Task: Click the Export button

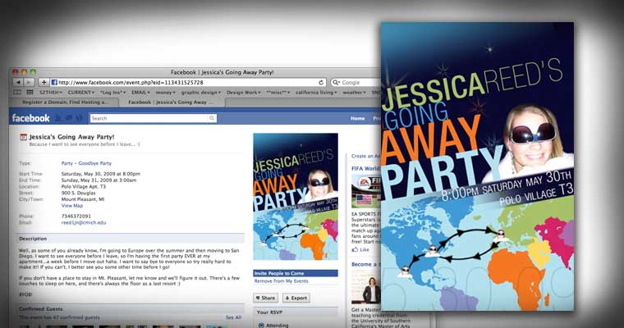Action: tap(296, 298)
